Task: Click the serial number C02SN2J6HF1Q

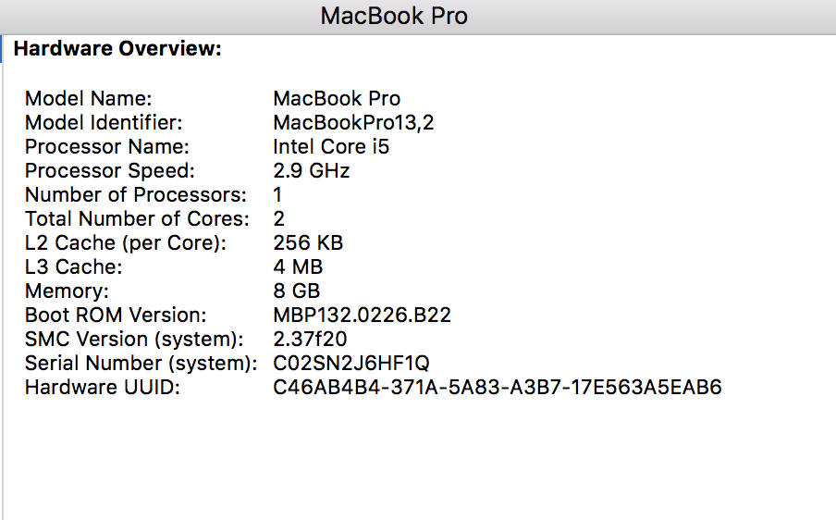Action: (x=351, y=364)
